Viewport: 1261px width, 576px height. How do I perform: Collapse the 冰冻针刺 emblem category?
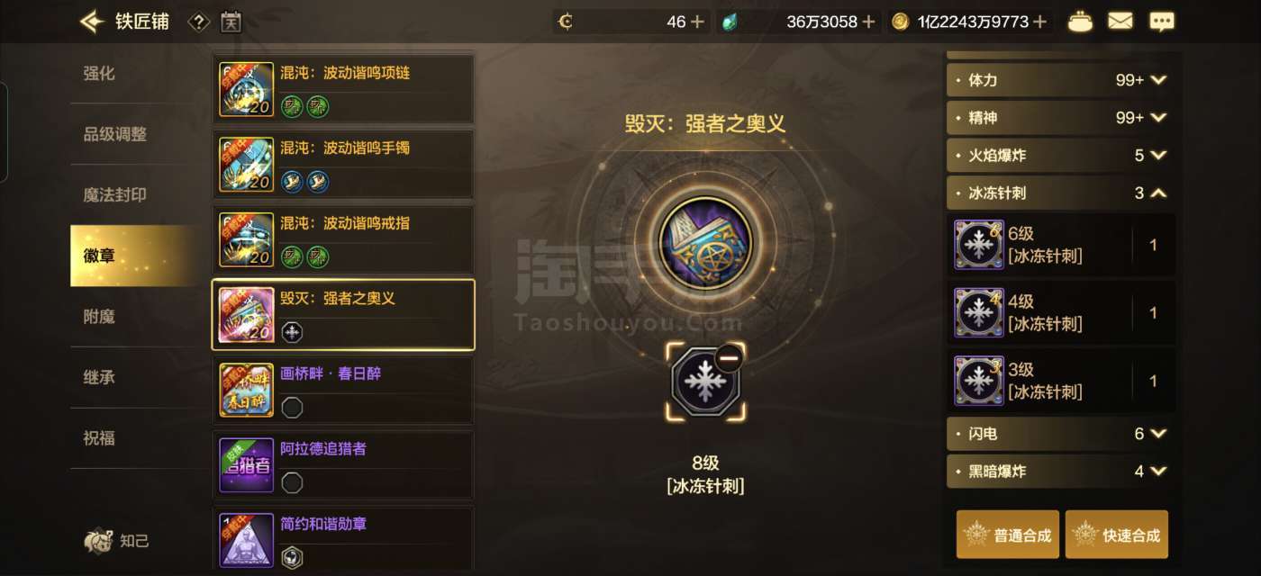[1060, 193]
